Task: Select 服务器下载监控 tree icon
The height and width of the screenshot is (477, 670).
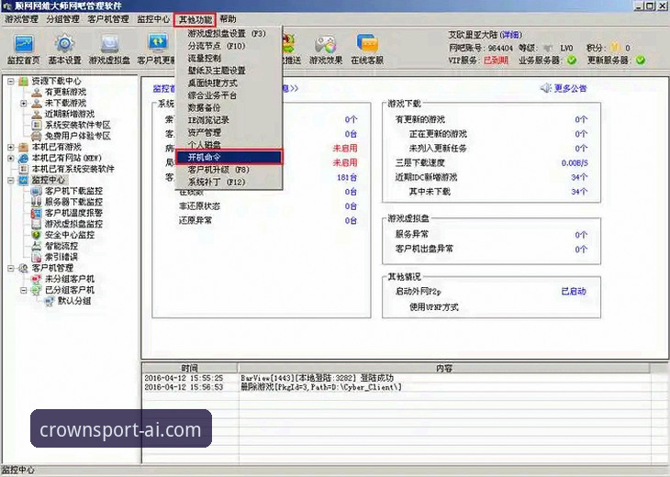Action: [37, 202]
